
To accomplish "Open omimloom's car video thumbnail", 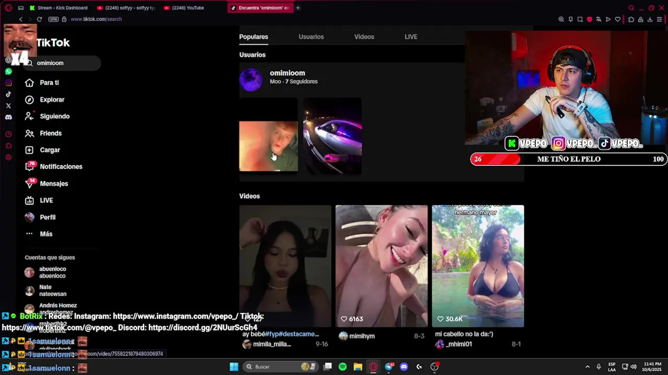I will tap(332, 136).
